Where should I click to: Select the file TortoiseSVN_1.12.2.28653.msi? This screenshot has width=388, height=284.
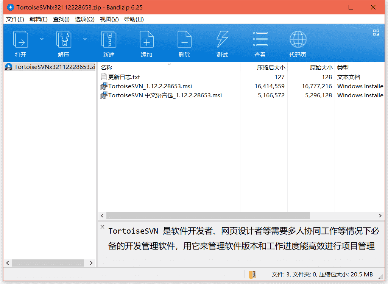150,86
